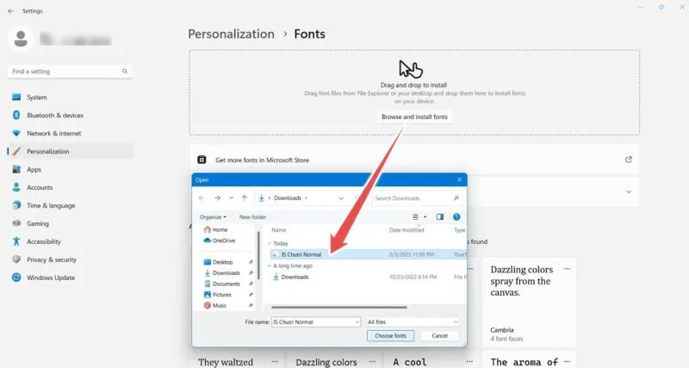689x368 pixels.
Task: Open Accounts settings
Action: [71, 187]
